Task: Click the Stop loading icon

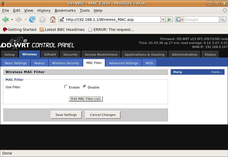Action: (x=42, y=19)
